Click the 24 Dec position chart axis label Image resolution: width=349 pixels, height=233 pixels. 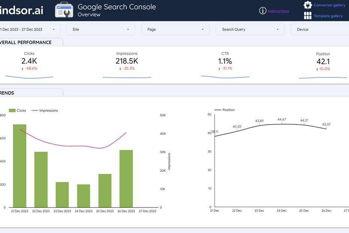point(281,210)
